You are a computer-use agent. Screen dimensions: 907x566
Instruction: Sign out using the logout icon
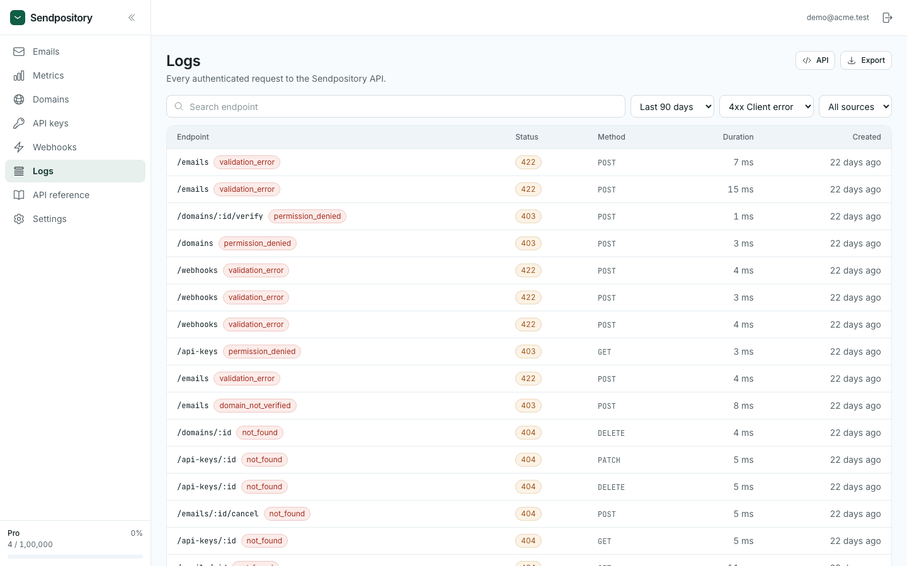(x=887, y=18)
